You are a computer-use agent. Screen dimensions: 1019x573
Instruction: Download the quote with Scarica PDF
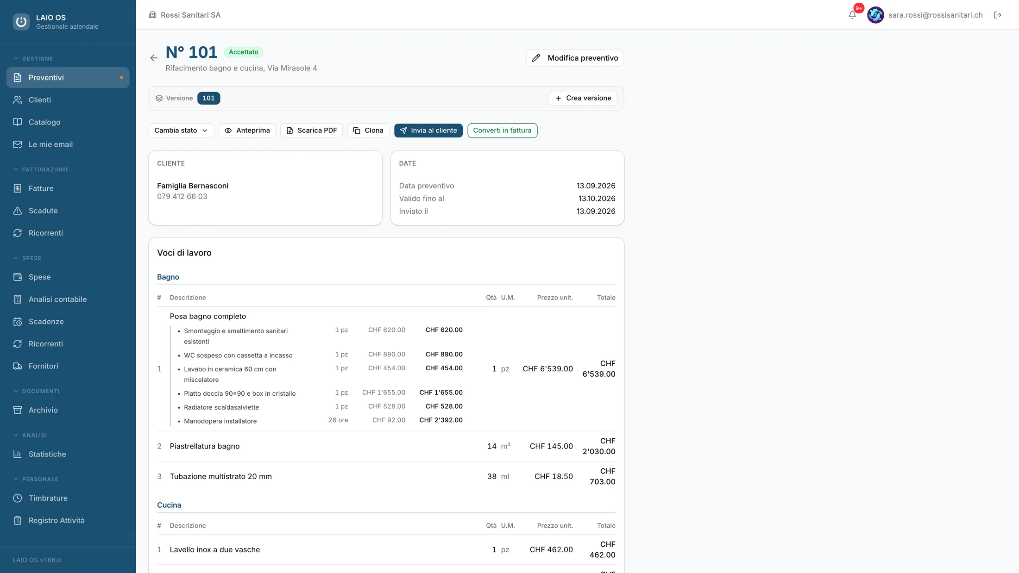(x=311, y=131)
